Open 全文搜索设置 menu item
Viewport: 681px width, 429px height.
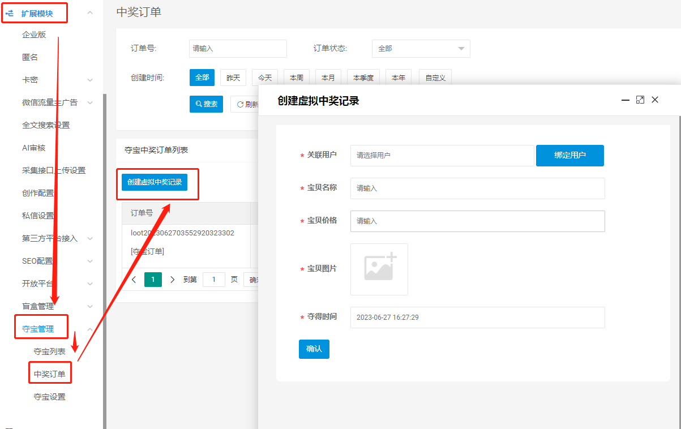(x=46, y=125)
